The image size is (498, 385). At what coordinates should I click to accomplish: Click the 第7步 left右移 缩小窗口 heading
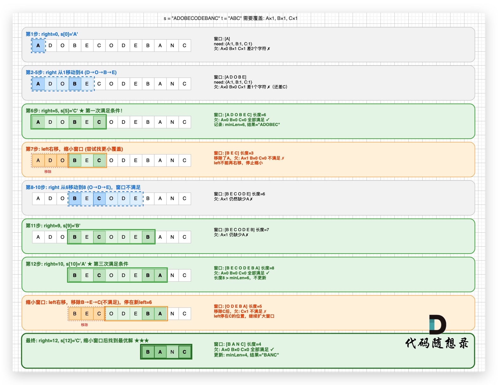[74, 149]
